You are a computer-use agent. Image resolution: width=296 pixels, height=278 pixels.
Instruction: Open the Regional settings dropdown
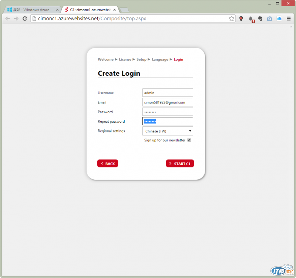click(x=168, y=131)
